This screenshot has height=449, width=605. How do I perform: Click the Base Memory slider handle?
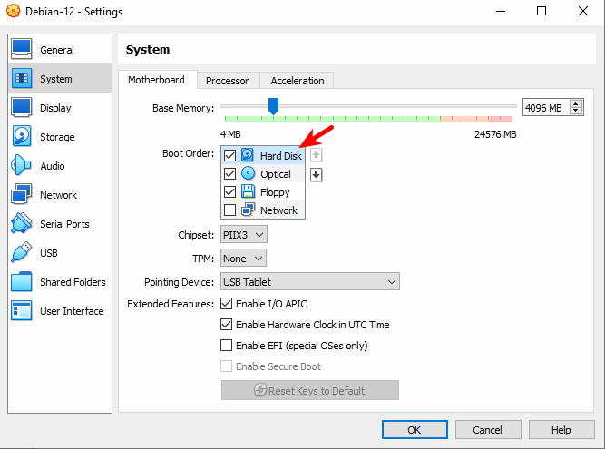(x=273, y=106)
